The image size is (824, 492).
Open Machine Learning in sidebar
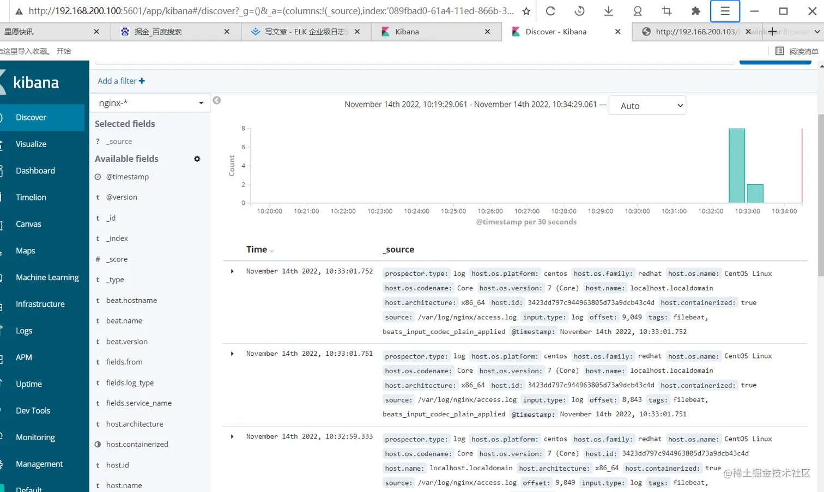47,277
